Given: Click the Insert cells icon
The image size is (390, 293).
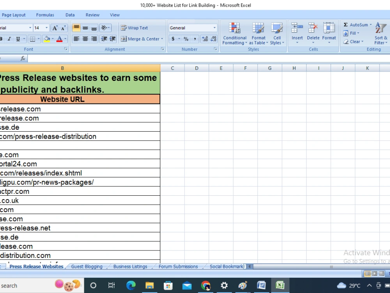Looking at the screenshot, I should (297, 28).
